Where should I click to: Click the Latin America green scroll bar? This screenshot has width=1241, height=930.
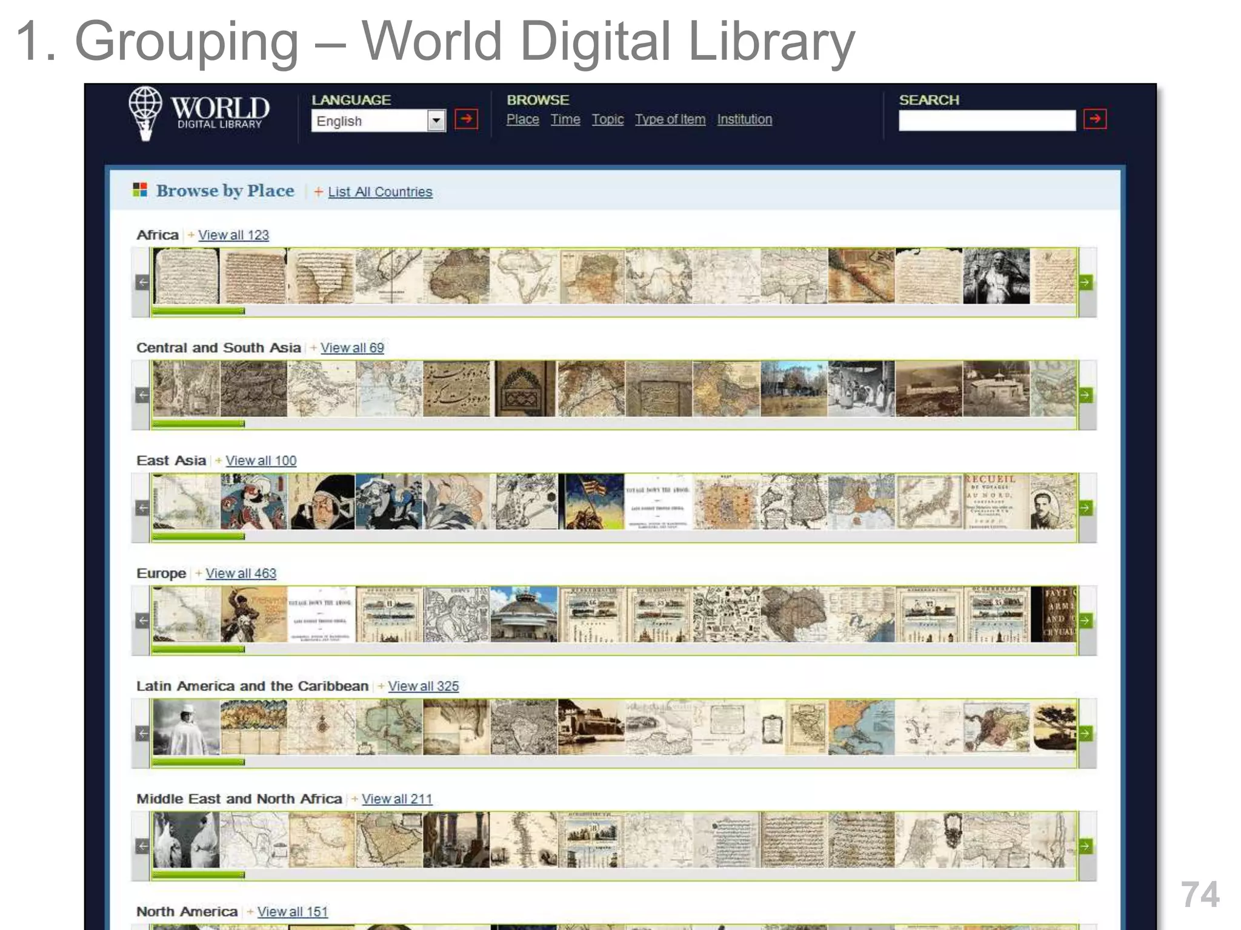click(198, 762)
